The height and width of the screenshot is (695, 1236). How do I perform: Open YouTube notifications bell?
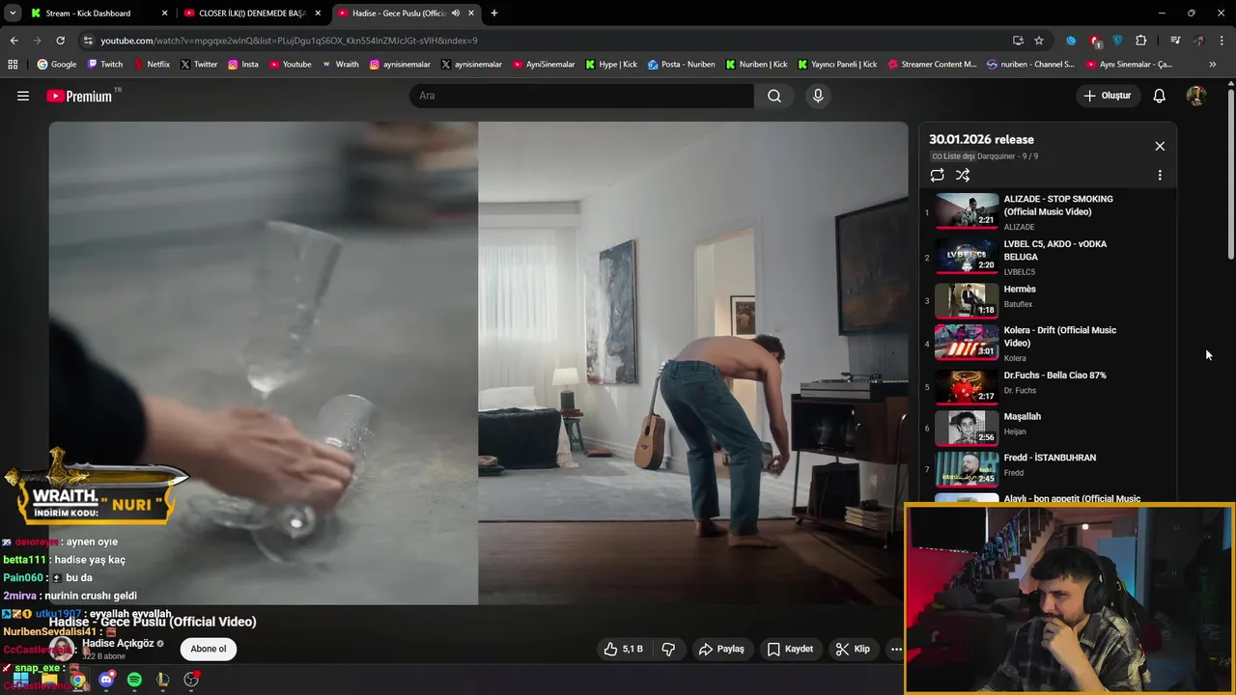click(1160, 96)
